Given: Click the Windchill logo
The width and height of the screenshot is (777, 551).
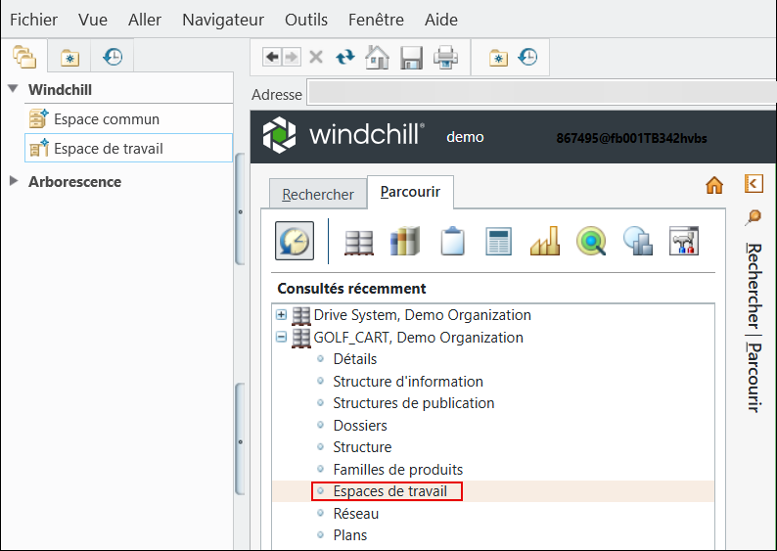Looking at the screenshot, I should tap(343, 135).
